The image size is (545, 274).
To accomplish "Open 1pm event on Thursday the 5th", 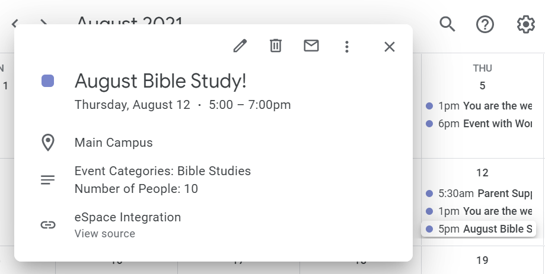I will (478, 106).
